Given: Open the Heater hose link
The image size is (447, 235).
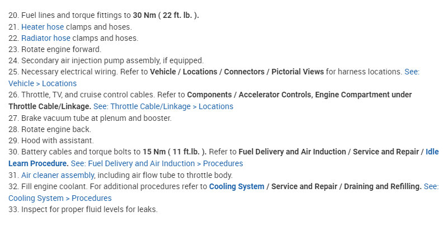Looking at the screenshot, I should click(43, 27).
